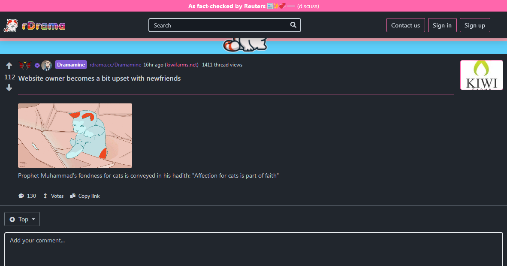This screenshot has width=507, height=266.
Task: Open the Dramamine username tag
Action: 71,65
